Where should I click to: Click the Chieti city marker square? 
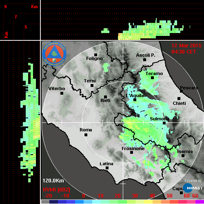(x=179, y=98)
